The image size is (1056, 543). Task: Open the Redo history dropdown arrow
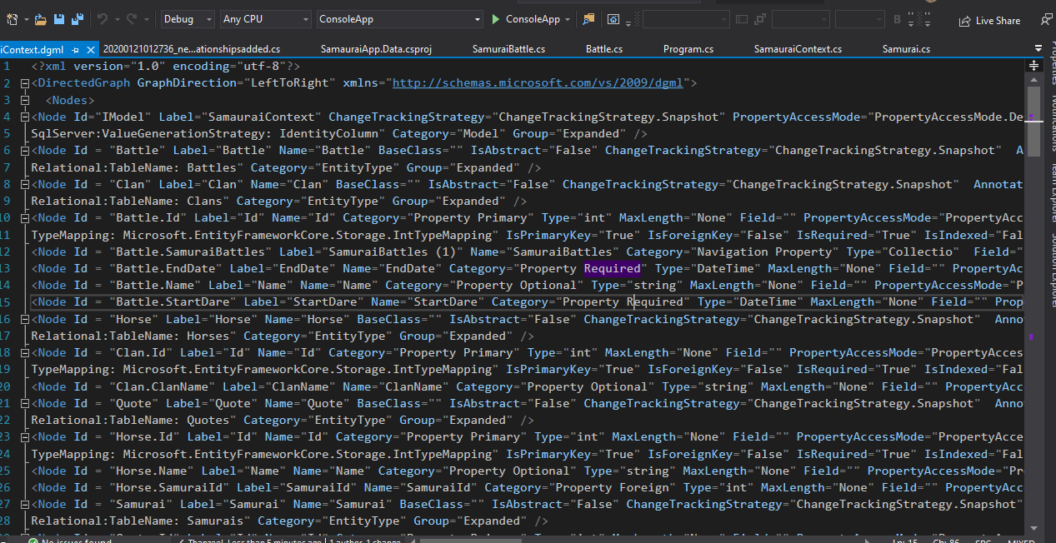(x=145, y=19)
